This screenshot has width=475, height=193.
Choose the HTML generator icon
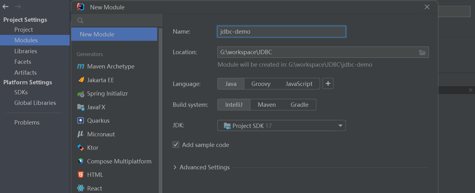[81, 175]
